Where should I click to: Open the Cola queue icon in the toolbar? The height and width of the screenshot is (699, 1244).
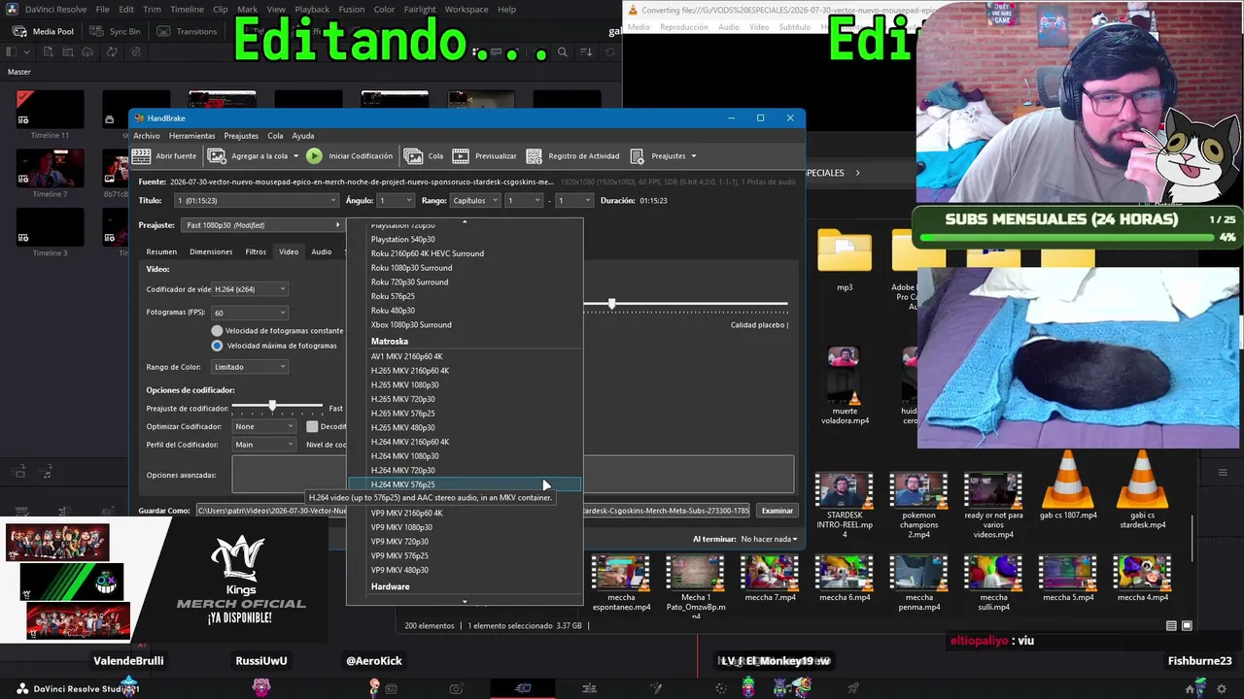click(x=413, y=155)
